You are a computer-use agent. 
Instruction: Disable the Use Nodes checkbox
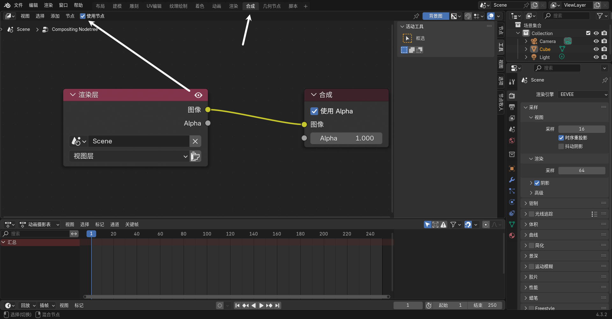click(x=83, y=16)
